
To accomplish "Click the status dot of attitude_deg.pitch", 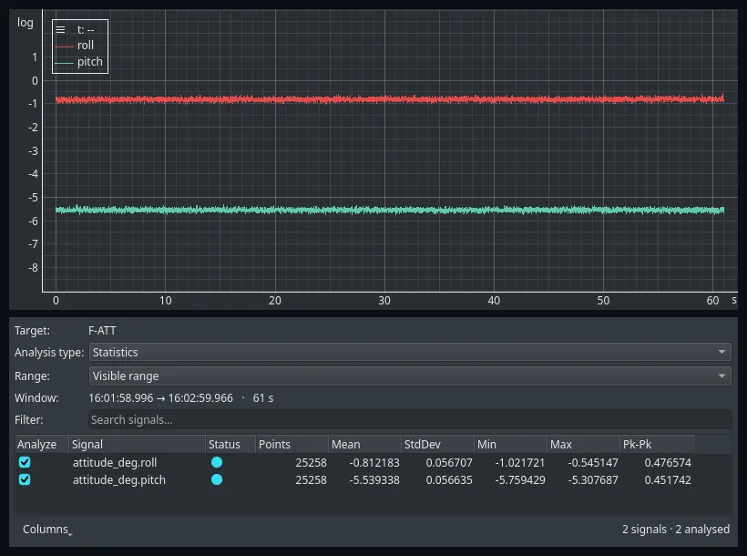I will coord(217,479).
